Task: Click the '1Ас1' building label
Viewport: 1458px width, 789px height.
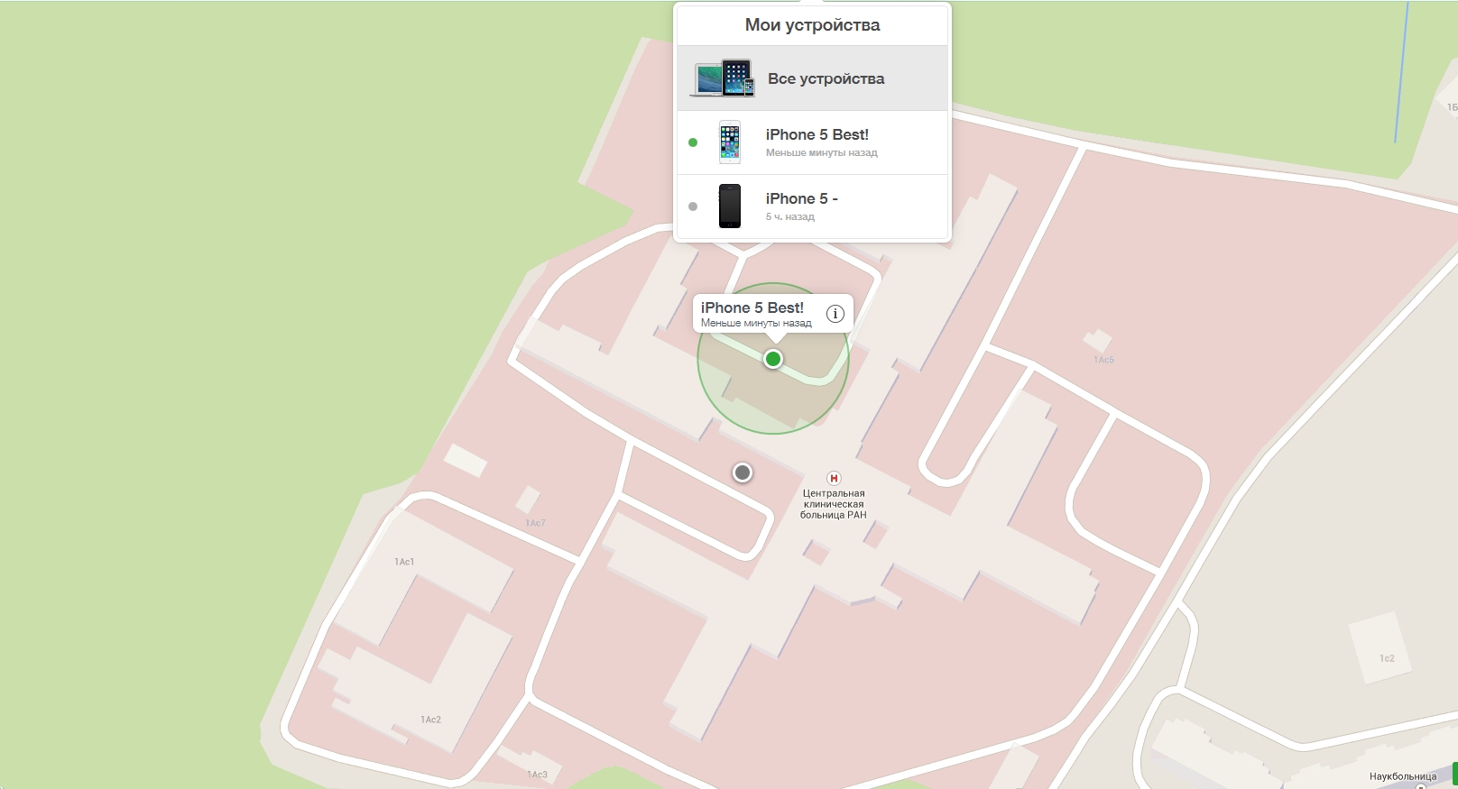Action: click(x=404, y=562)
